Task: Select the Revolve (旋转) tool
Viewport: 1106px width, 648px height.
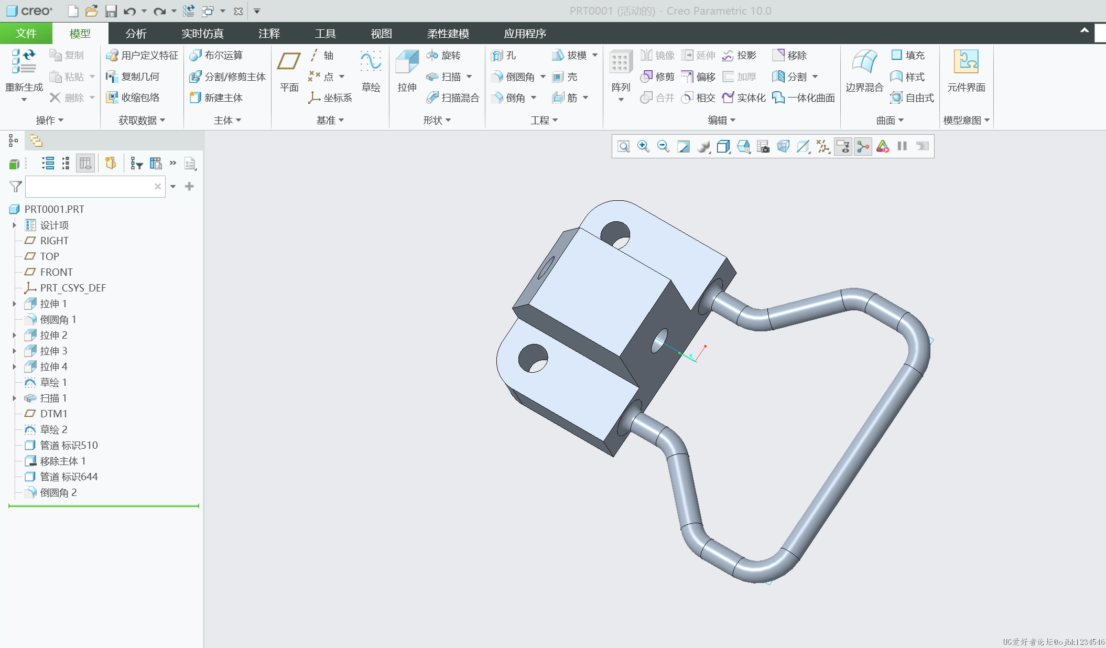Action: tap(444, 55)
